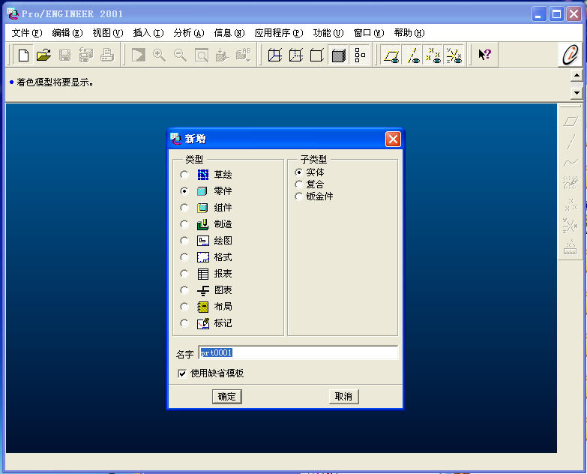Select the 标记 type radio button
587x474 pixels.
click(184, 323)
